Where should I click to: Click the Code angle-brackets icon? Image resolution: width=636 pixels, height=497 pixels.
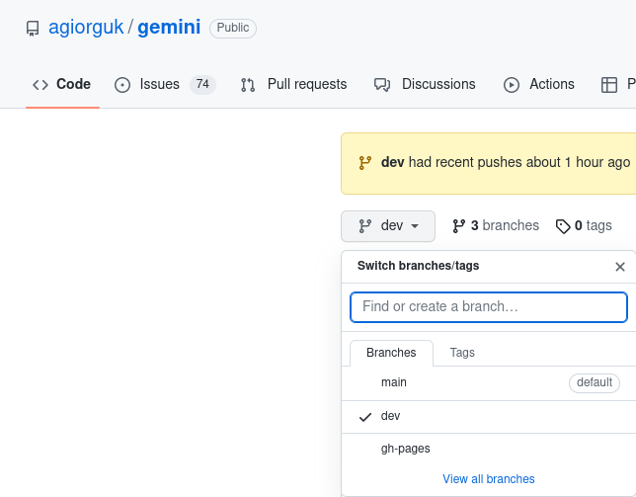tap(40, 85)
